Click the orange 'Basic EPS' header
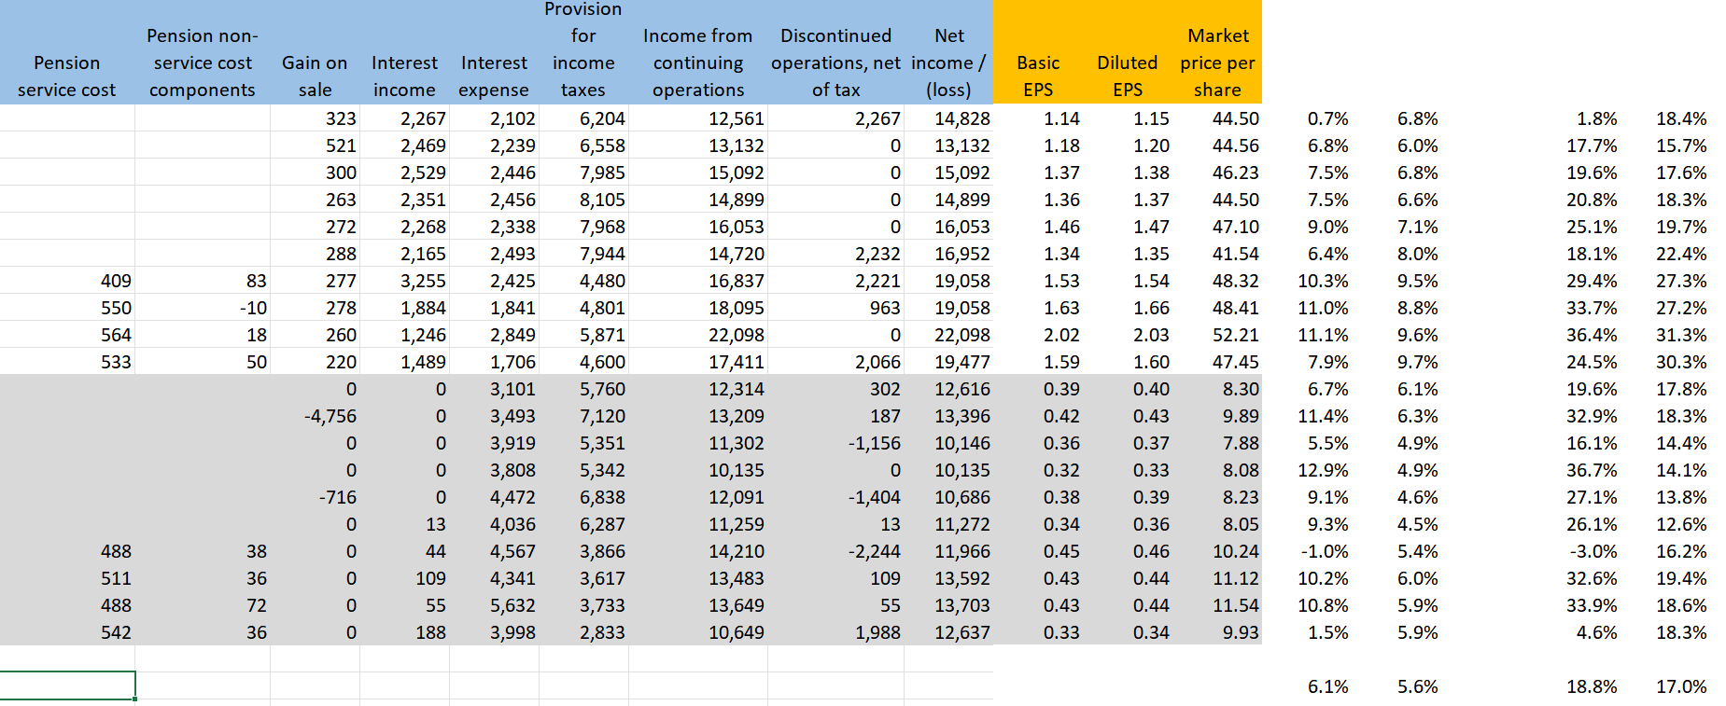The height and width of the screenshot is (706, 1726). pos(1038,76)
